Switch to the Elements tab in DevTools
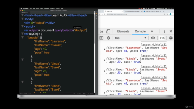 click(x=123, y=31)
